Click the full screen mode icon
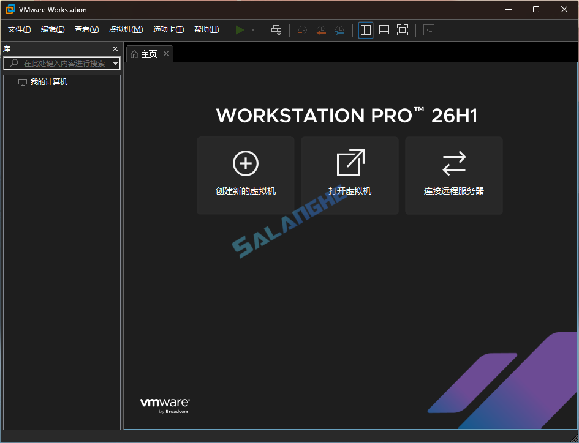This screenshot has height=443, width=579. (403, 30)
